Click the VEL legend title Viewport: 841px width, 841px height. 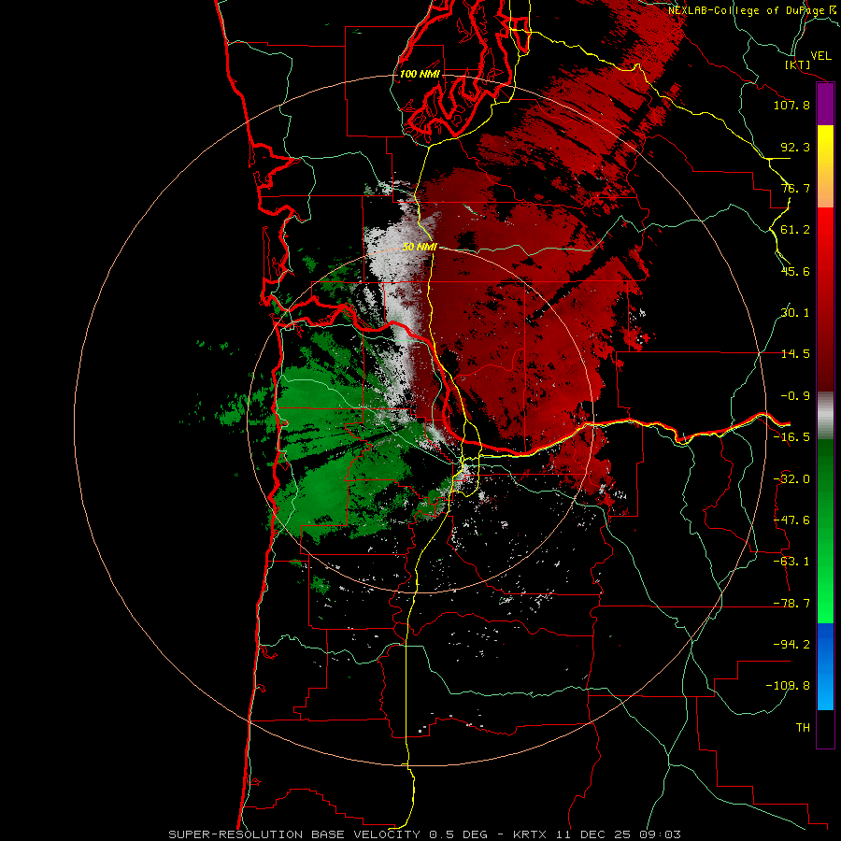820,56
